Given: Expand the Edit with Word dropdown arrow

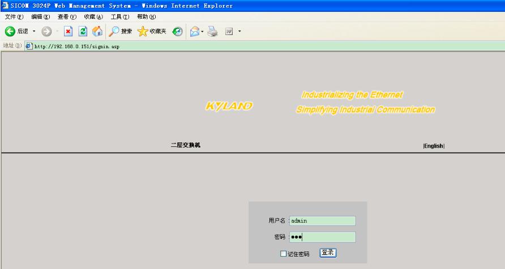Looking at the screenshot, I should 239,31.
